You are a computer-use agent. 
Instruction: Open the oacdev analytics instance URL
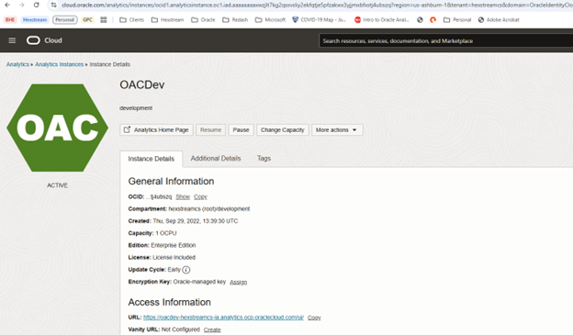(223, 317)
